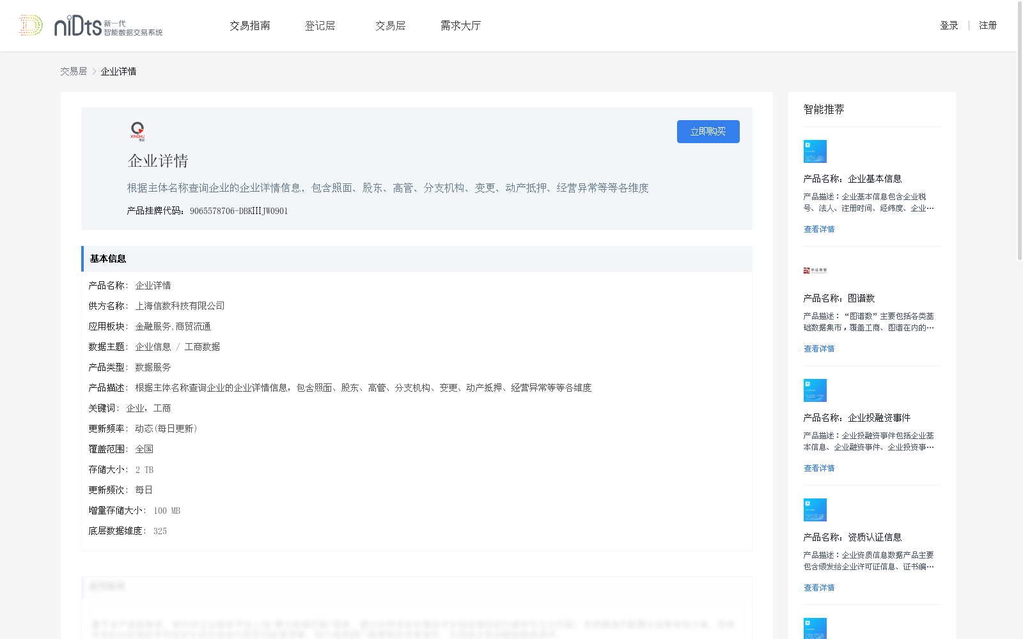Click the 图谱数 product logo

(815, 270)
